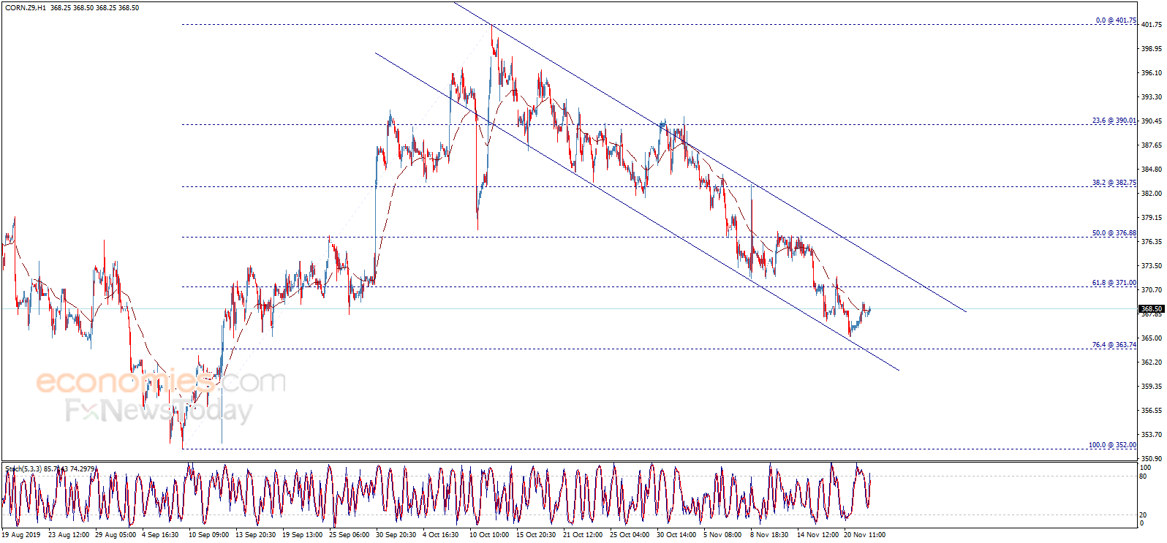Click the '23.6 @ 390.01' Fibonacci label
The image size is (1167, 543).
(1114, 121)
